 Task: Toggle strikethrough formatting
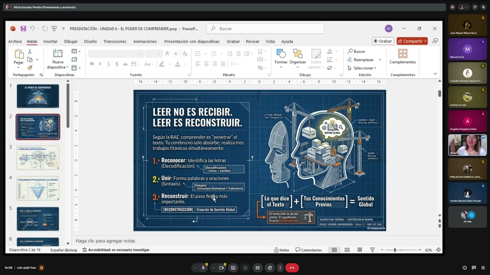tap(125, 64)
